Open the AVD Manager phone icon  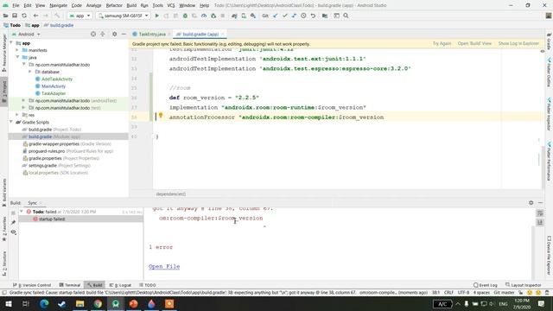[x=244, y=16]
